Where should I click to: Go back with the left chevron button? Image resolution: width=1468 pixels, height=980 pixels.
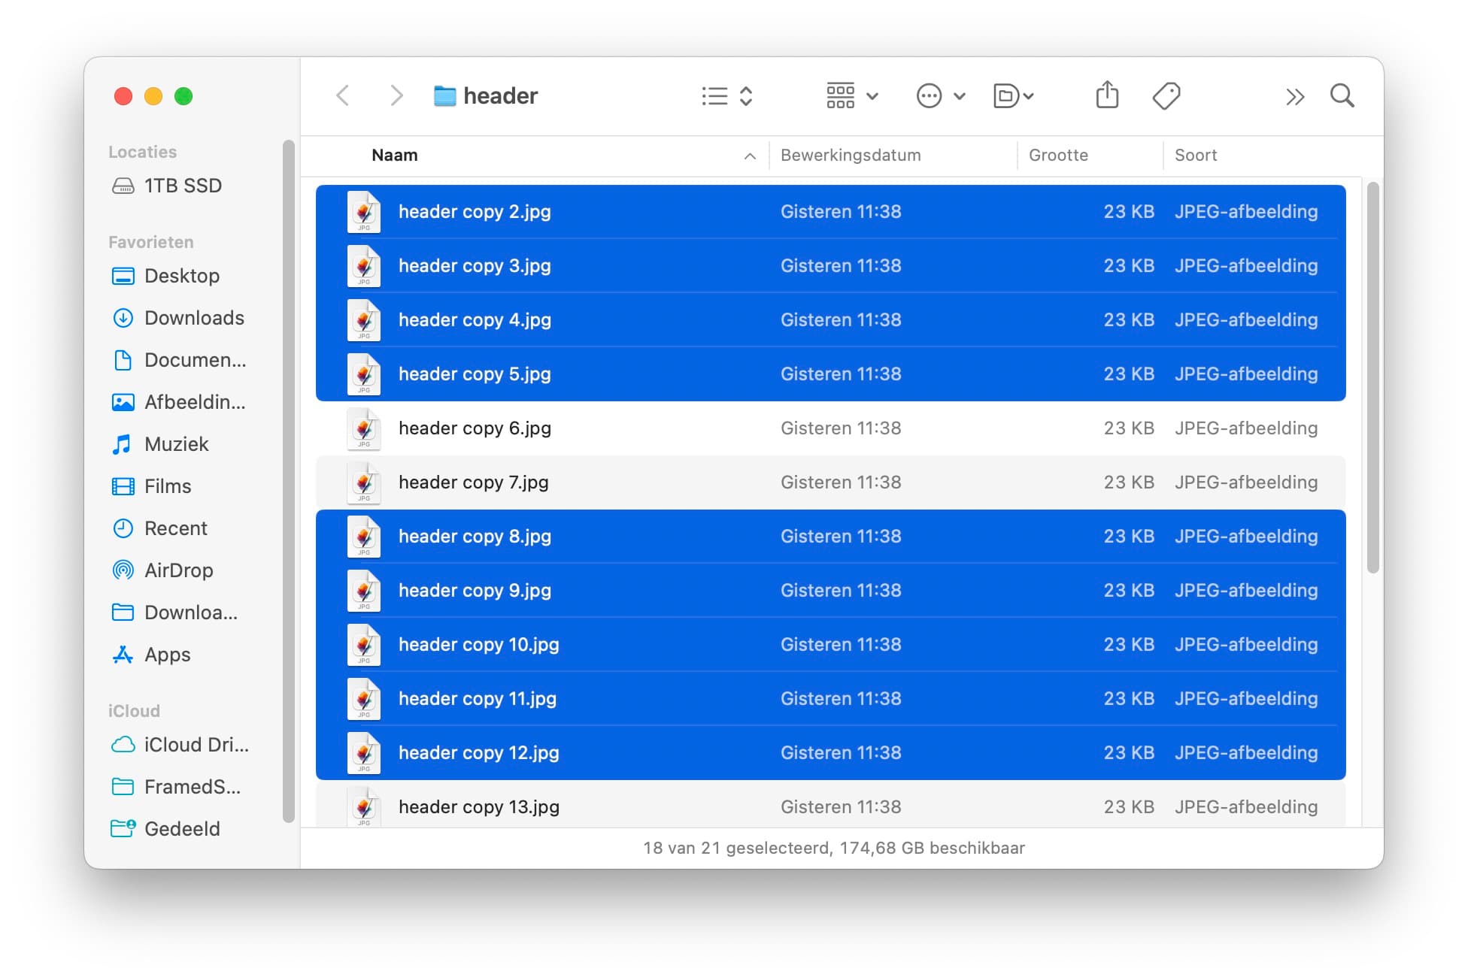(x=343, y=95)
